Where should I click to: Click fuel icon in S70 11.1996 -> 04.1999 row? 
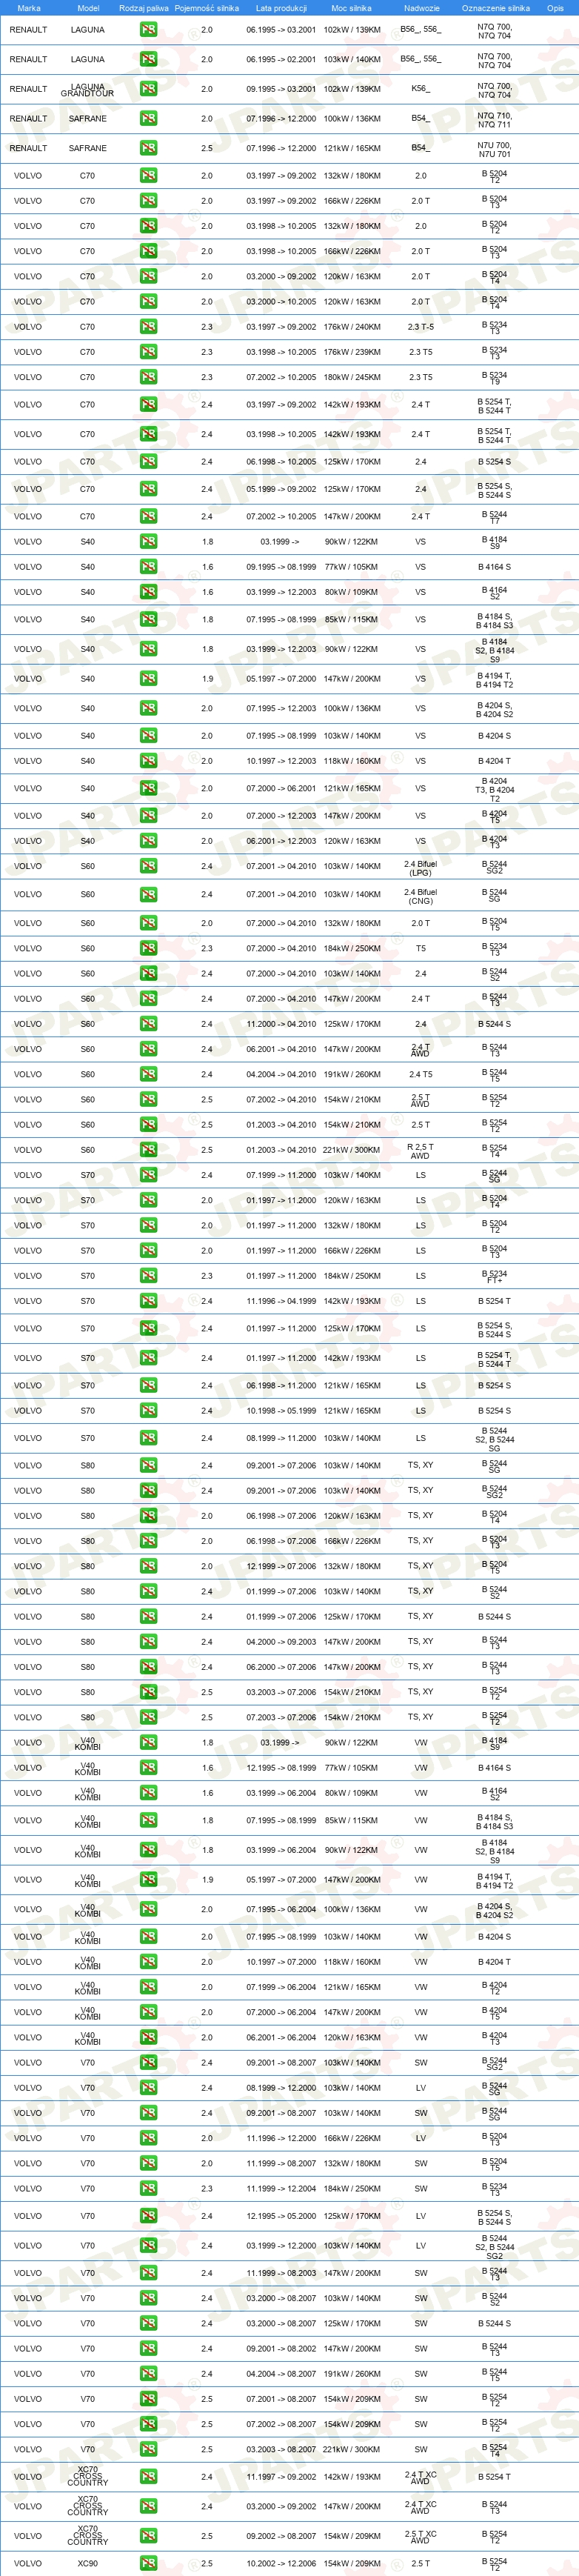pyautogui.click(x=148, y=1301)
